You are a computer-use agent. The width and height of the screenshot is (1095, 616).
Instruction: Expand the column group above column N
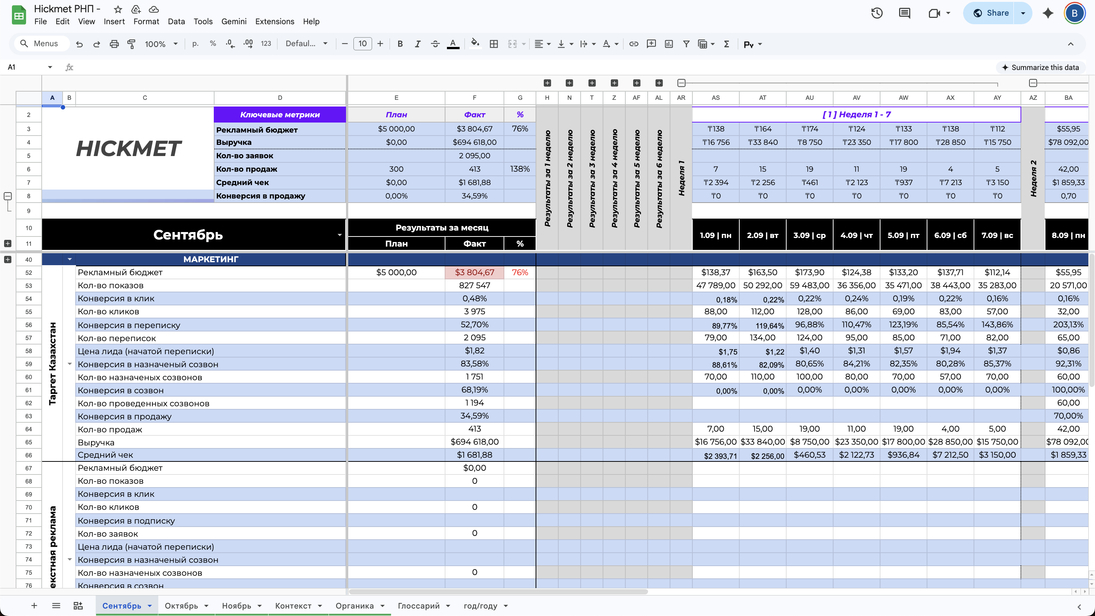click(x=569, y=83)
